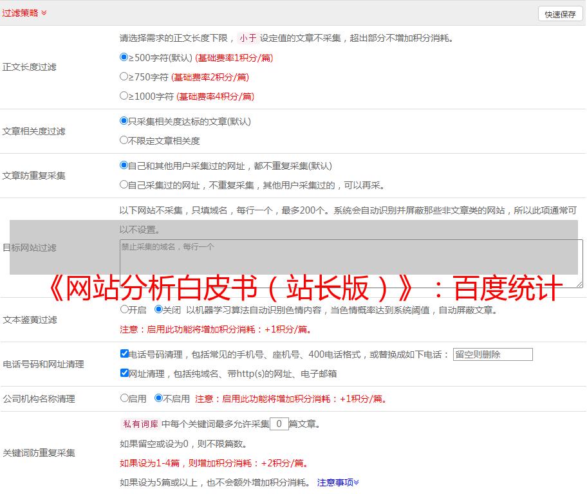Click the red 注意 note under 文本鉴黄过滤
This screenshot has height=494, width=587.
coord(216,329)
